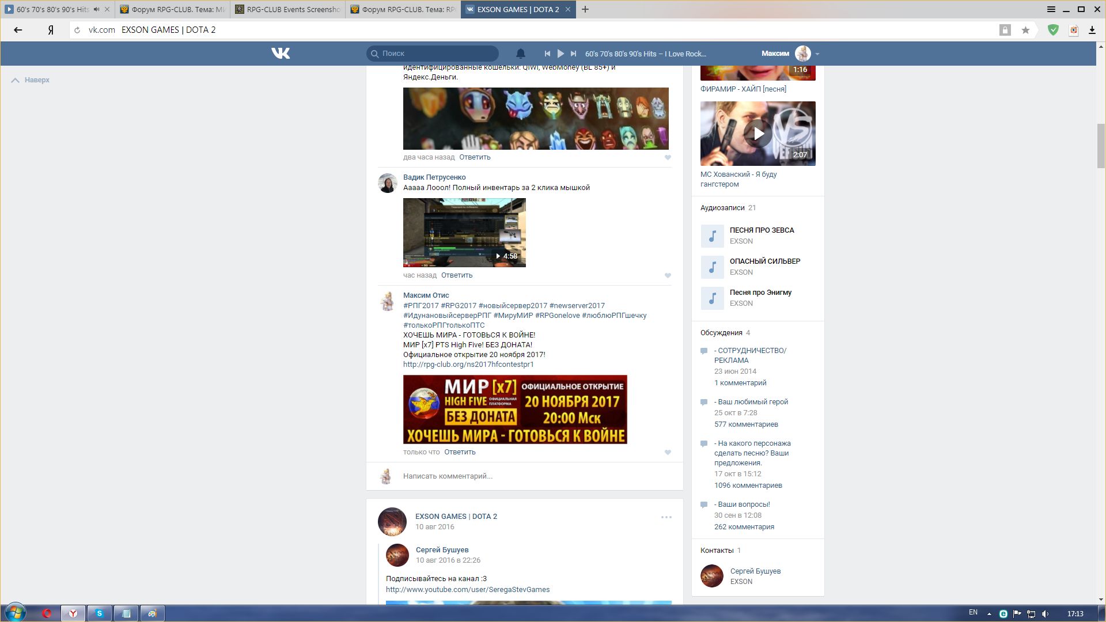Open Сергей Бушуев repost author name

pos(442,550)
